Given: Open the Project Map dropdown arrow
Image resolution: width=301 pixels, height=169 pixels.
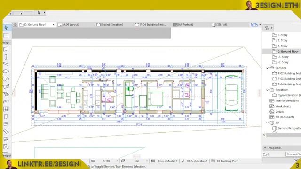Looking at the screenshot, I should [x=272, y=28].
